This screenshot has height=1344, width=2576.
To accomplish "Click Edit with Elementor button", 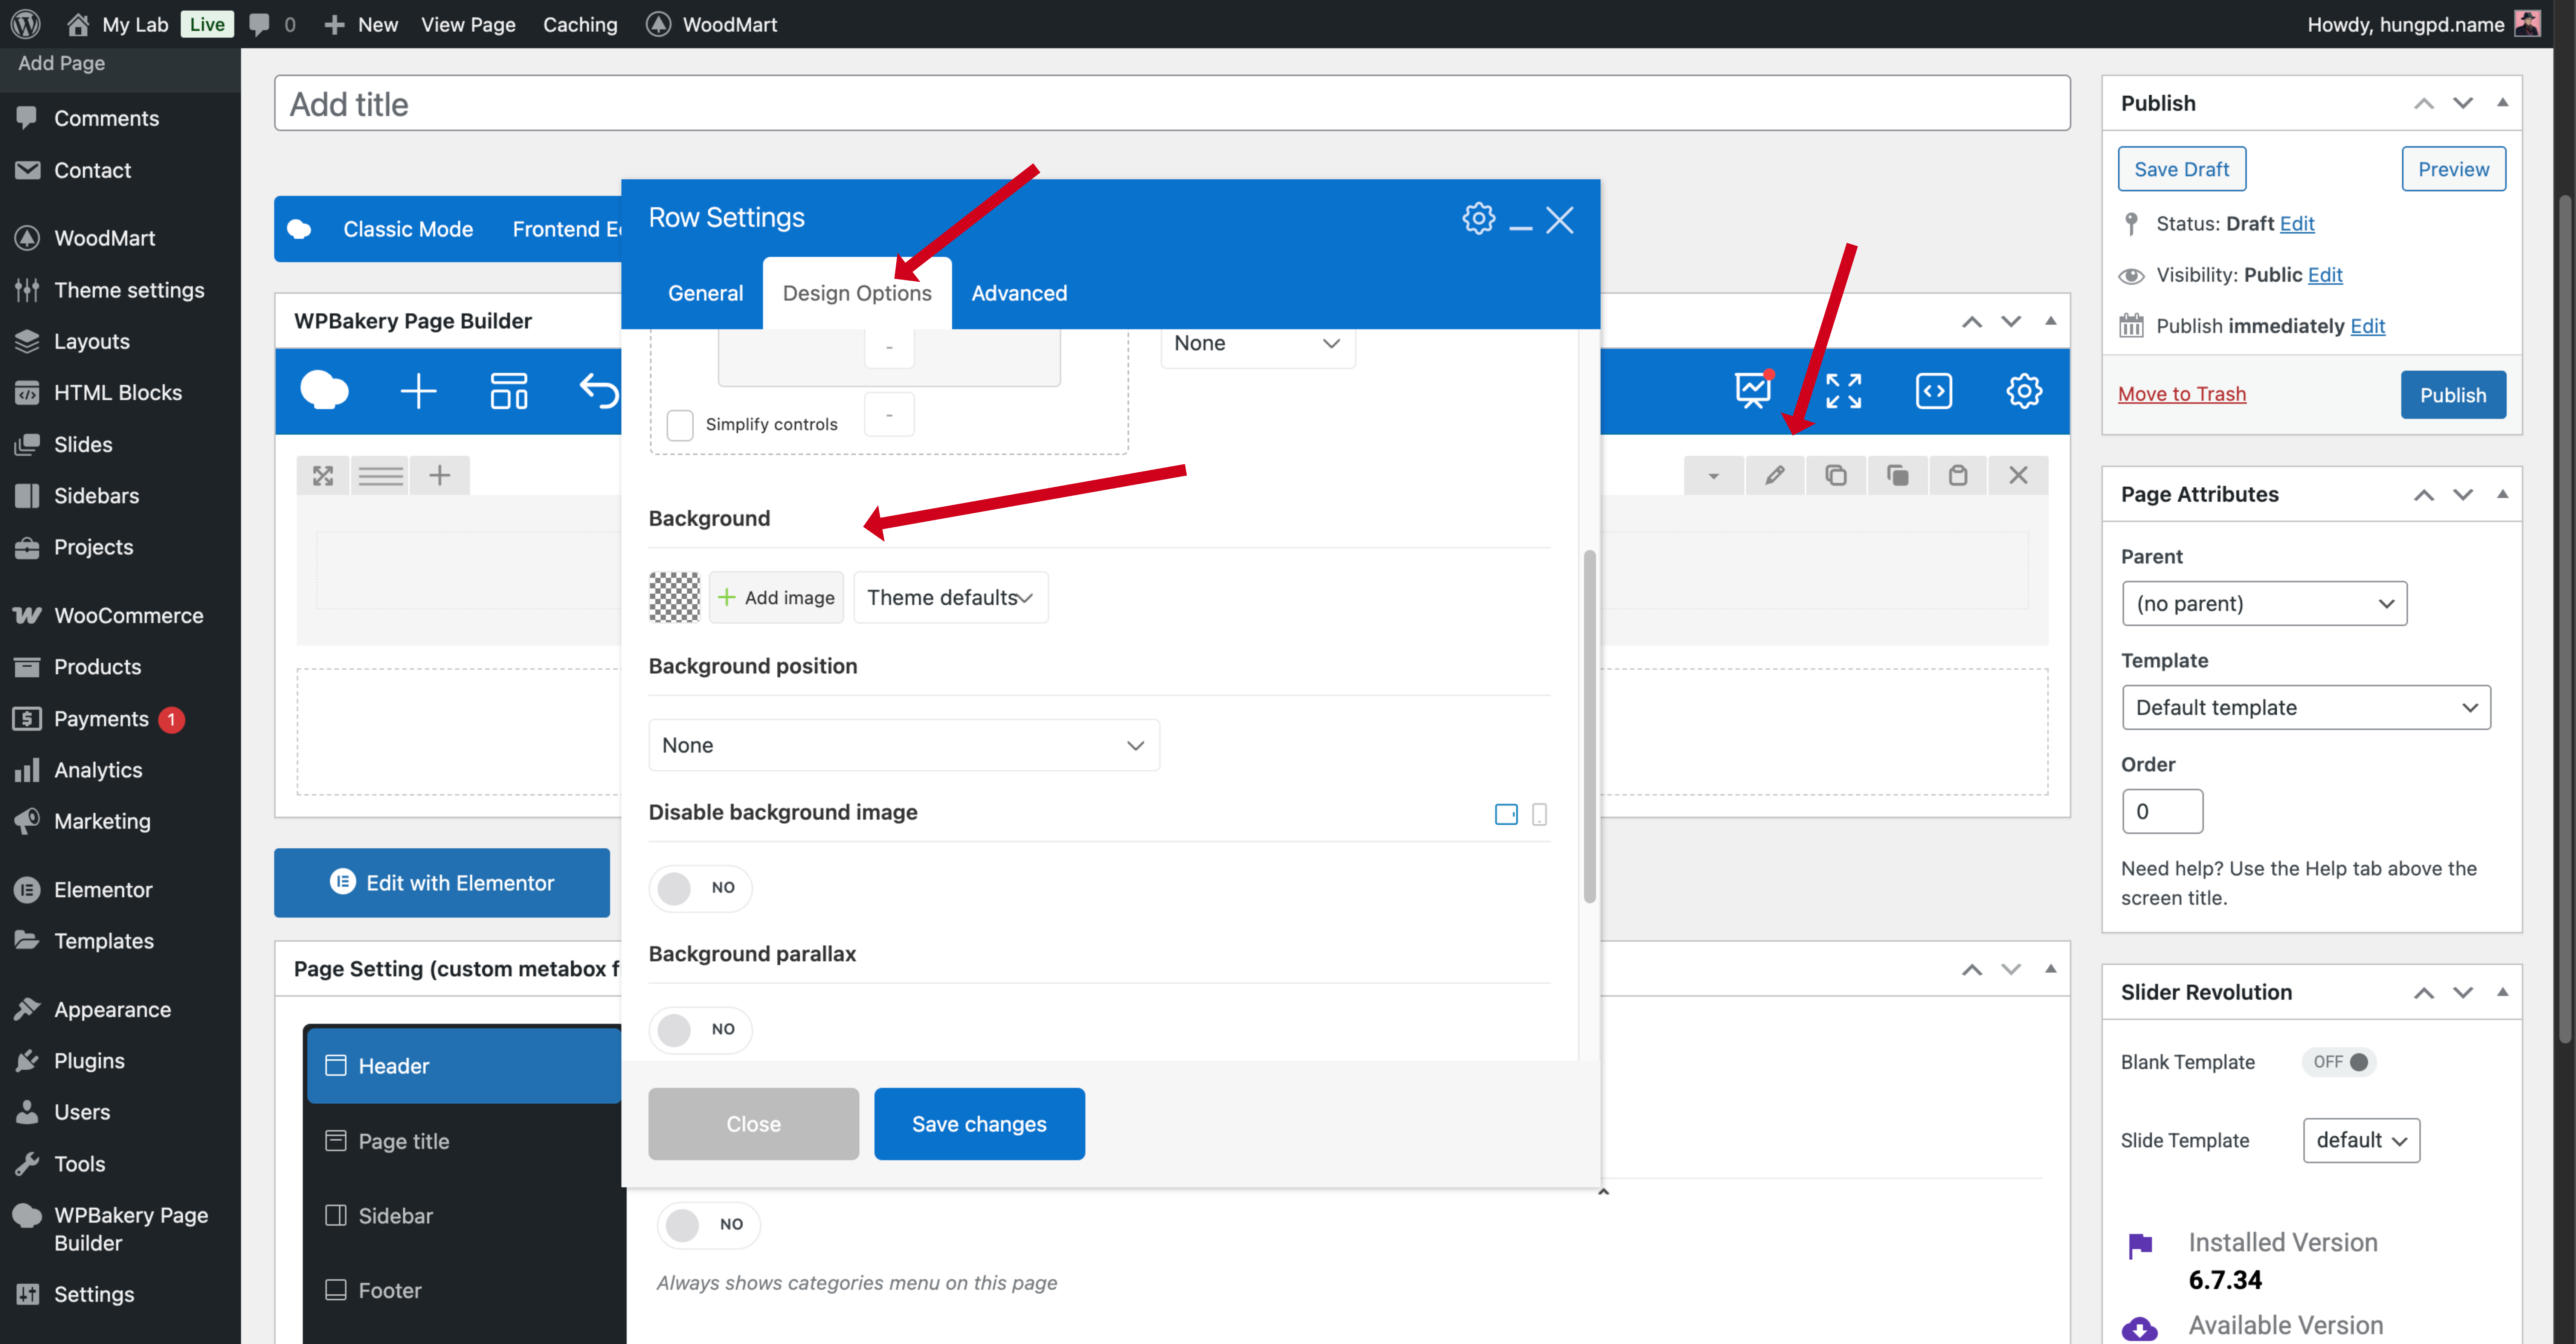I will coord(442,883).
